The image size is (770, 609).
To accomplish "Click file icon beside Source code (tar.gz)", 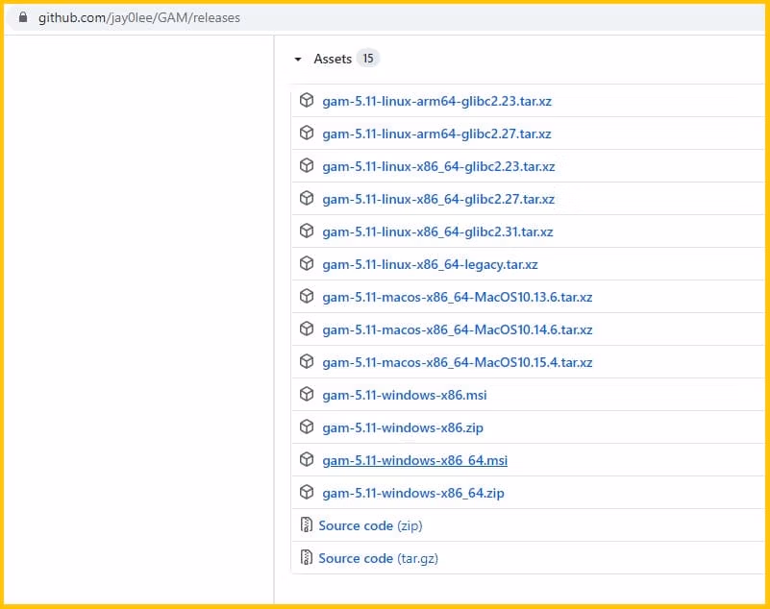I will coord(307,558).
